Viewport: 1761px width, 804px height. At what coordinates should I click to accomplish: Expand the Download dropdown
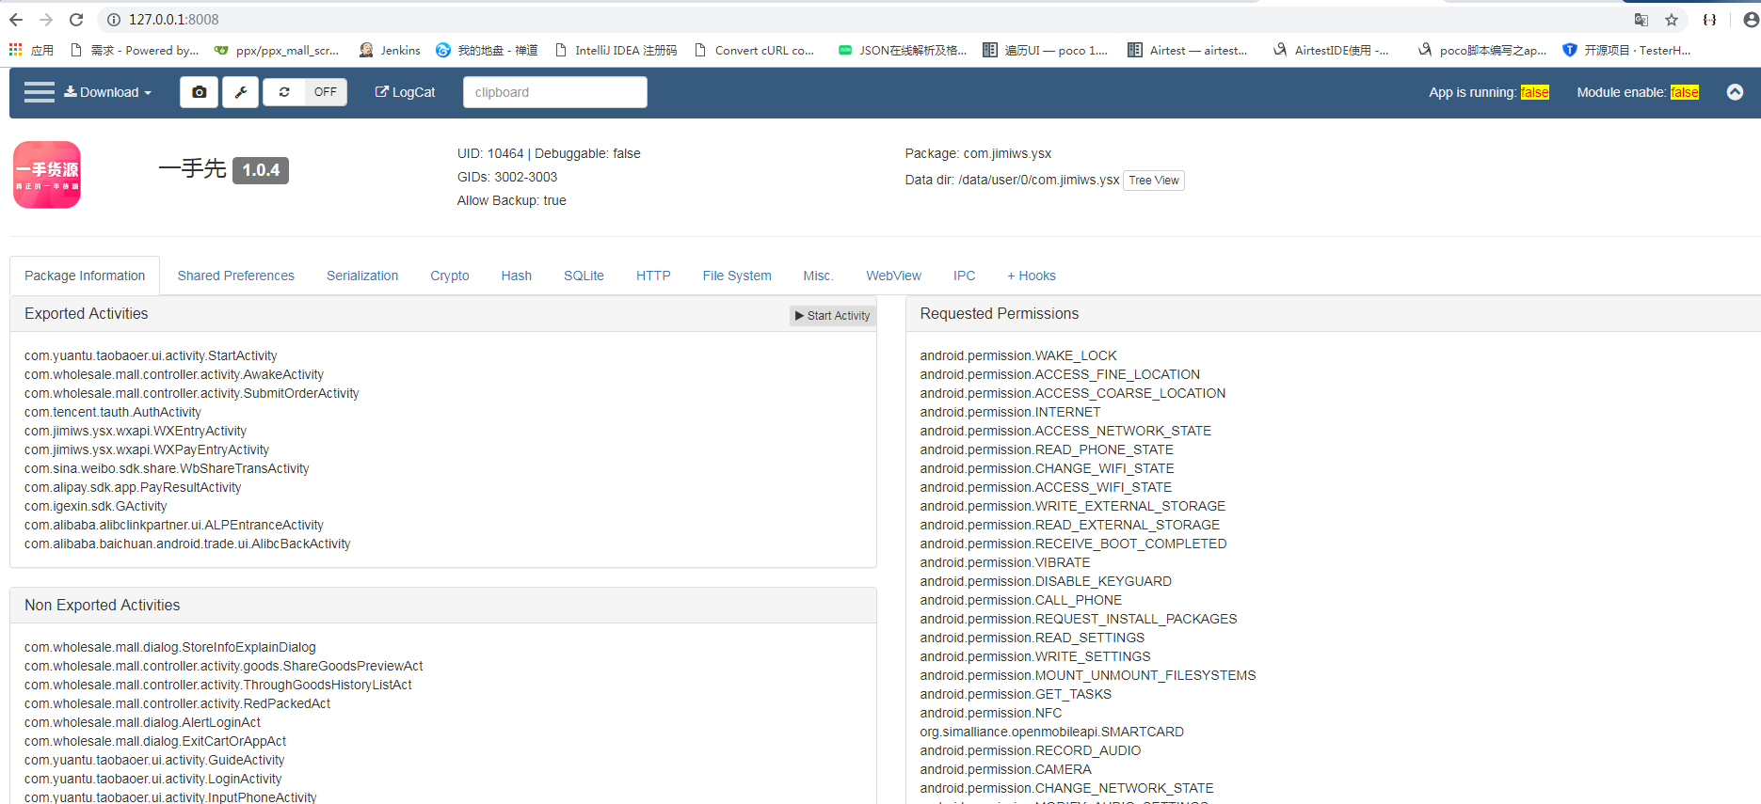click(107, 92)
